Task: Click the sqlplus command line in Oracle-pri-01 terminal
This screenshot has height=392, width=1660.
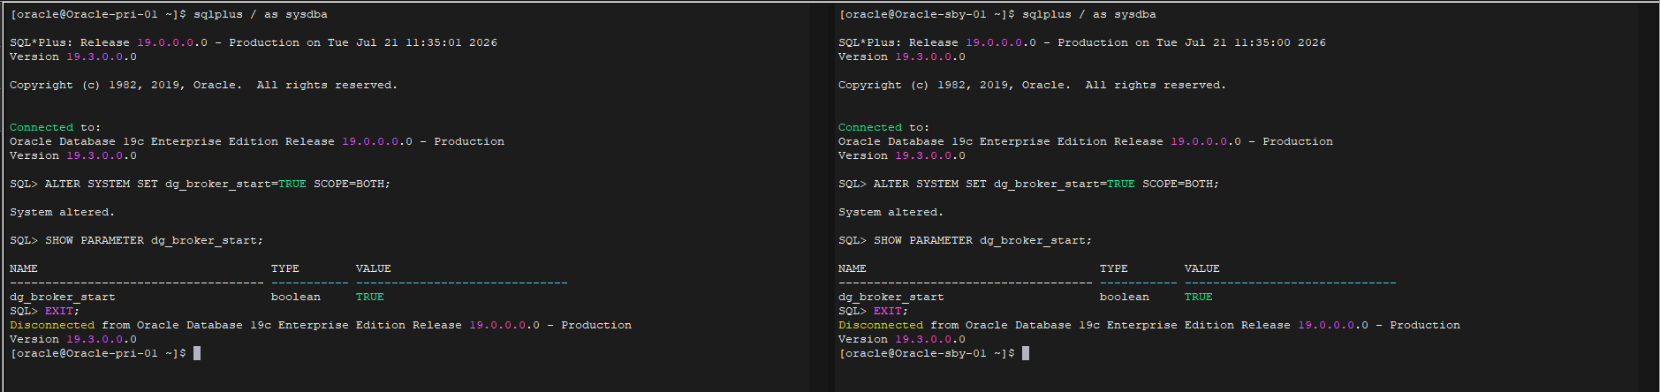Action: click(x=169, y=14)
